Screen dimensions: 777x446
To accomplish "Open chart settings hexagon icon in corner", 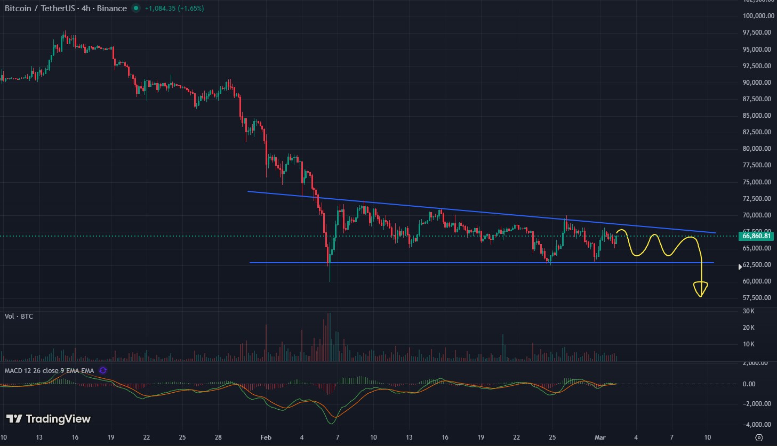I will pos(759,437).
